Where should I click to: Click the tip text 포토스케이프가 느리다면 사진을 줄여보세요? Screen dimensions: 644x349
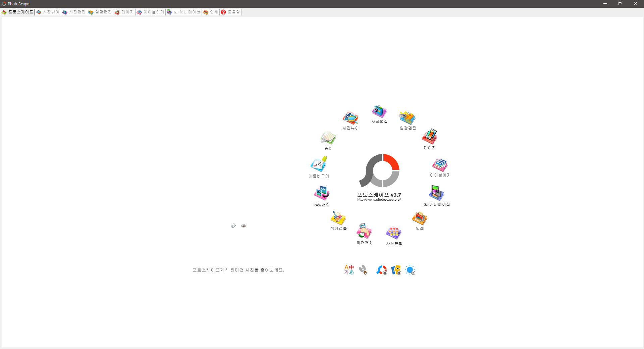click(238, 270)
